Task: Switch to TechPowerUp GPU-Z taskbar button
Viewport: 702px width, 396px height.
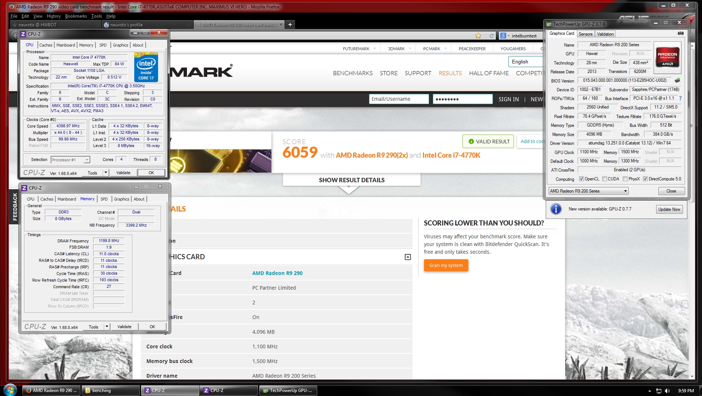Action: 288,390
